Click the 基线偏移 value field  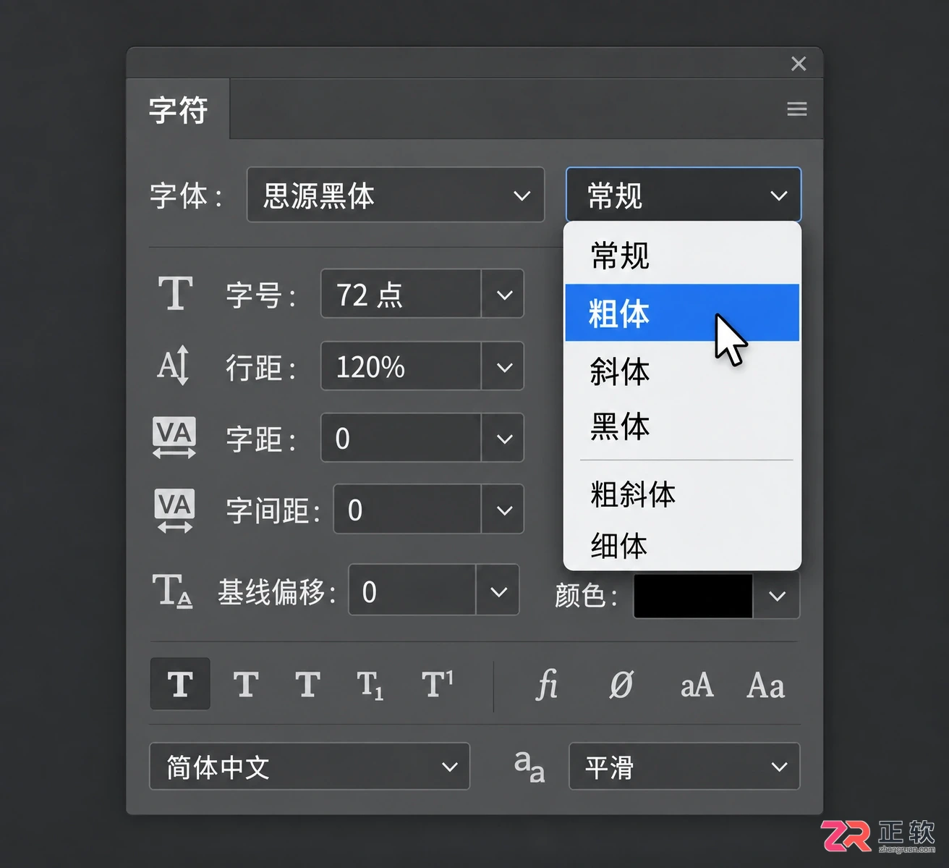(x=412, y=591)
